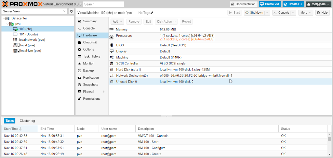Open the Replication menu item

pos(92,78)
